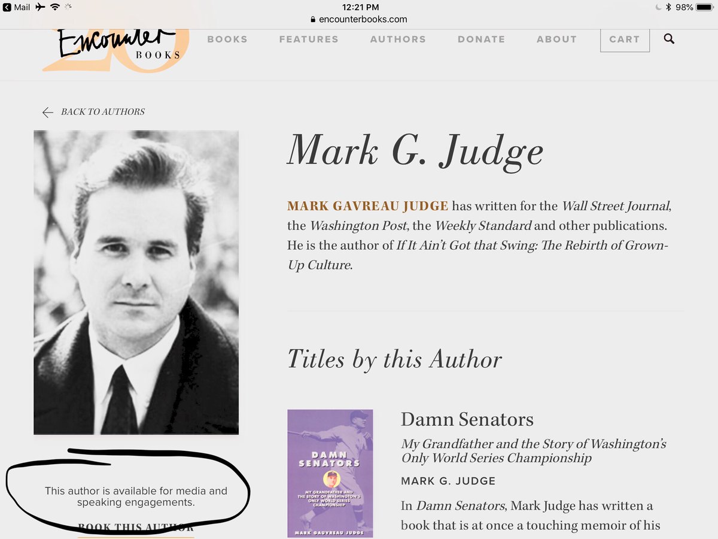Click the Back to Authors link
Viewport: 718px width, 539px height.
pyautogui.click(x=103, y=112)
